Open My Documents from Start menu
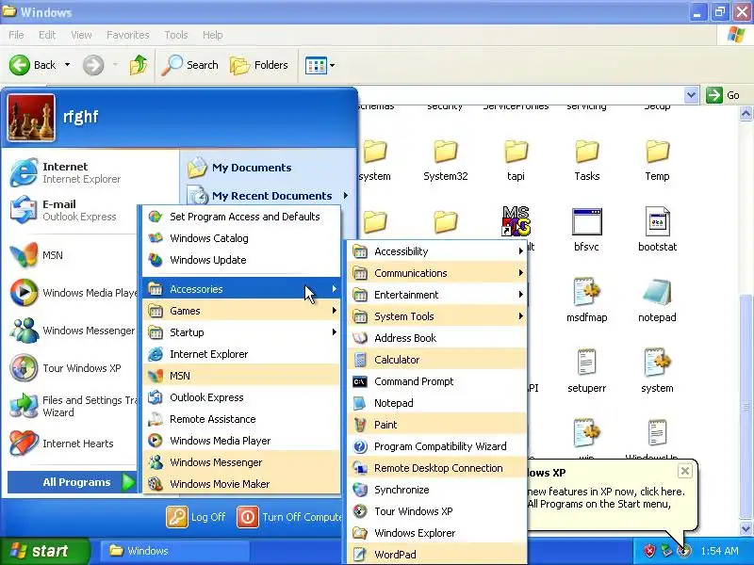Viewport: 754px width, 565px height. 269,168
